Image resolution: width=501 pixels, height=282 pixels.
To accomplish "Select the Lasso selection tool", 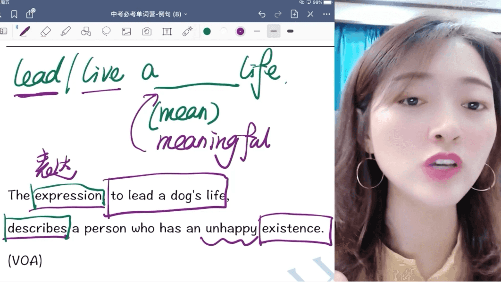I will coord(106,32).
